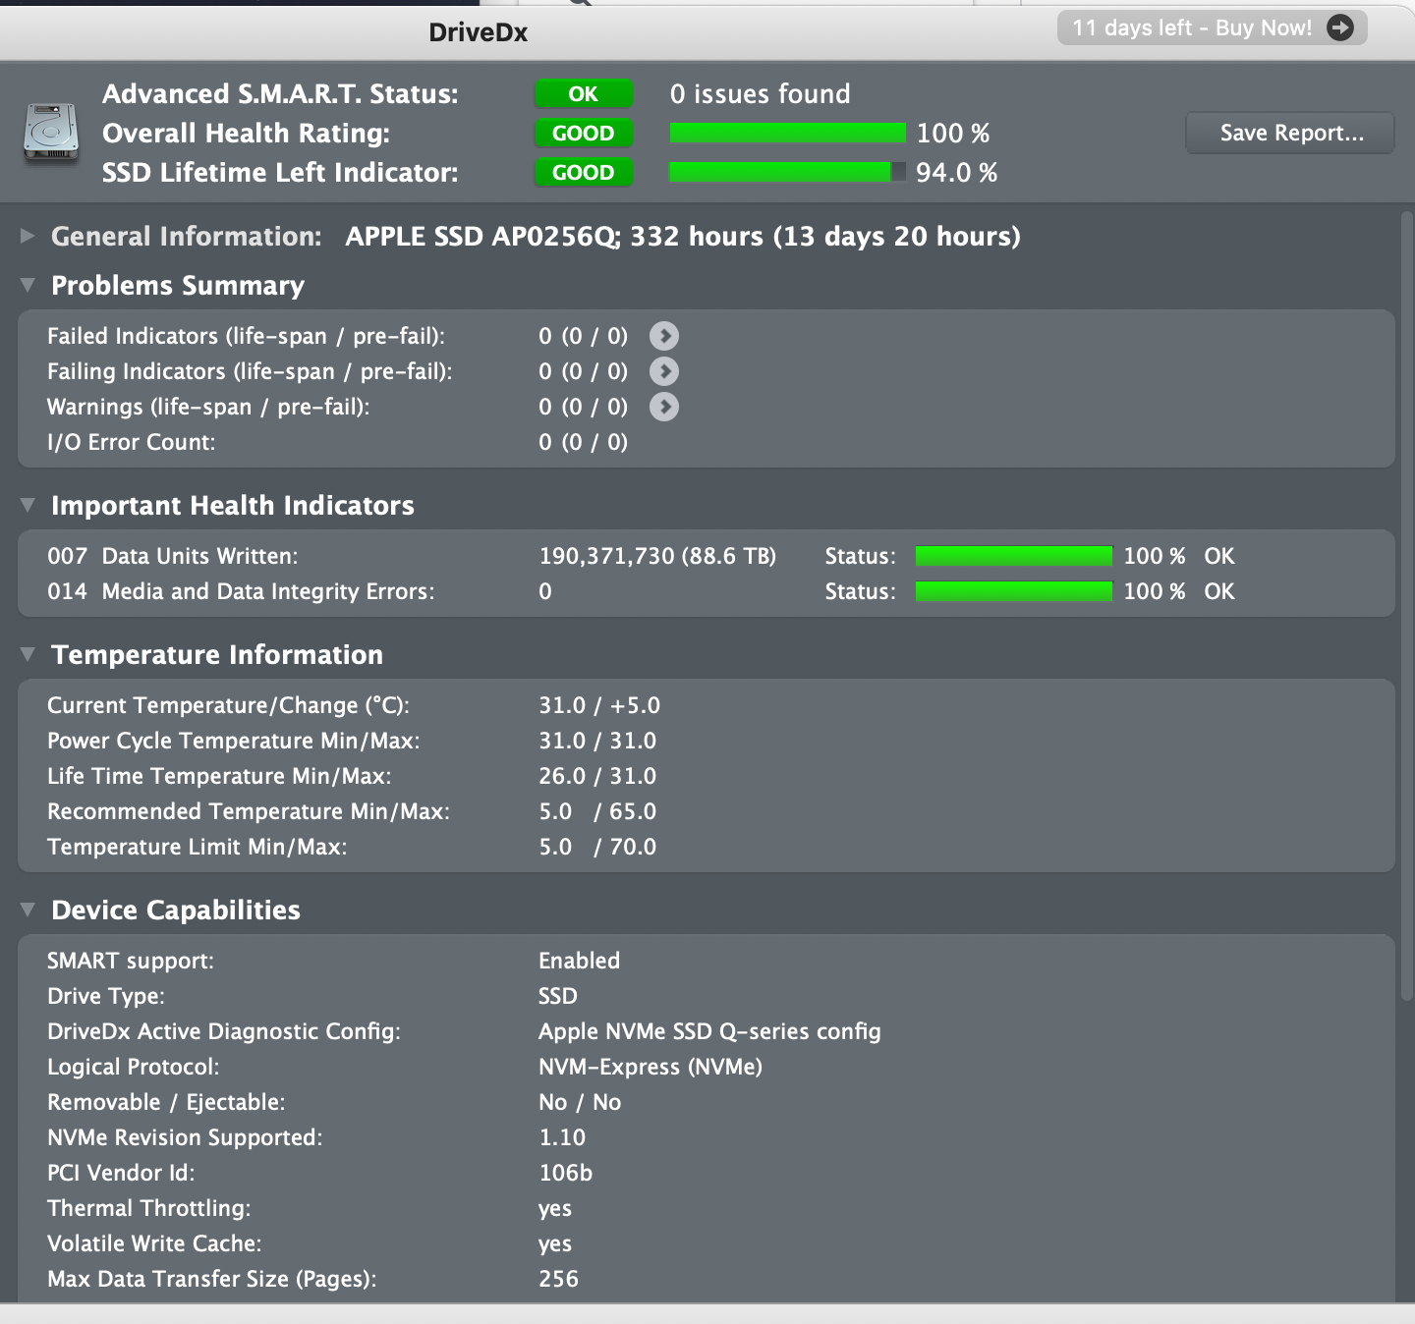Click the 'Volatile Write Cache:' row label

(x=154, y=1243)
